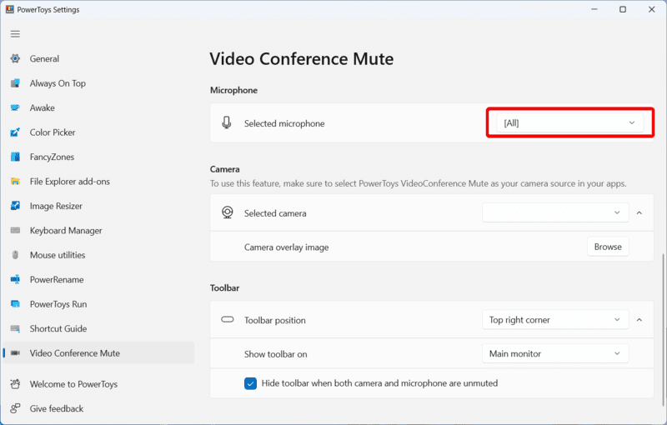Go to General settings page
The width and height of the screenshot is (667, 425).
[98, 58]
